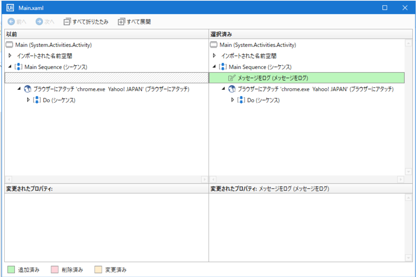The height and width of the screenshot is (277, 416).
Task: Click green 追加済み legend swatch
Action: pos(11,270)
